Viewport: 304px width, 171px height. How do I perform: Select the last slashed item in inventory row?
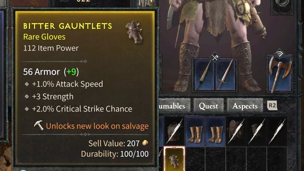[x=277, y=132]
